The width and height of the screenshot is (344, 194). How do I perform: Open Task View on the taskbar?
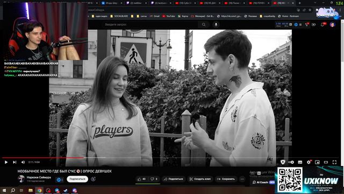tap(21, 190)
